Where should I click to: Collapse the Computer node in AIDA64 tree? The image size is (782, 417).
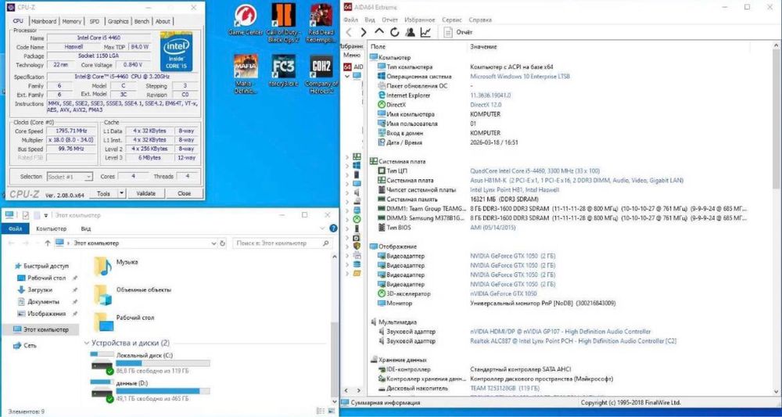(347, 76)
